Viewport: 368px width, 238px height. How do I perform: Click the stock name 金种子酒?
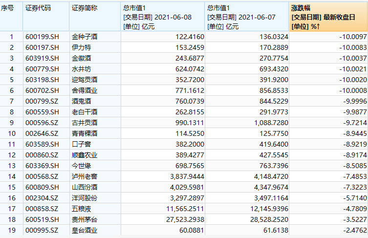[x=85, y=37]
